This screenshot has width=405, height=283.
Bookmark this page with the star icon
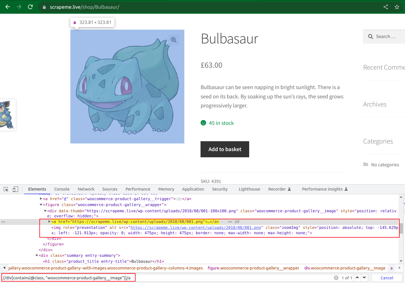click(x=397, y=7)
